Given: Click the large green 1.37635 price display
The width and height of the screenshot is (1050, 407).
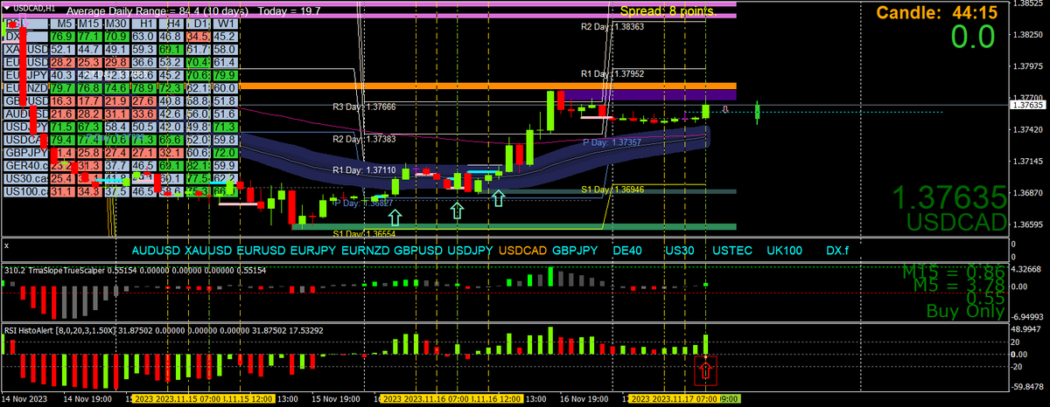Looking at the screenshot, I should click(x=950, y=198).
